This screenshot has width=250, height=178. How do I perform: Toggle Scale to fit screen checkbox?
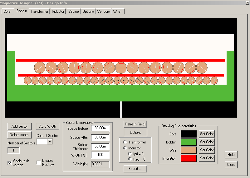(x=10, y=163)
